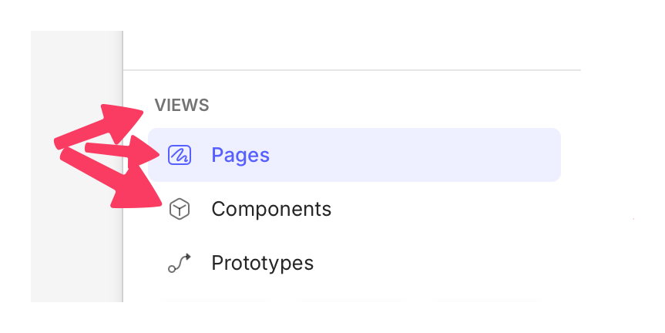
Task: Click the Prototypes path icon
Action: click(179, 264)
